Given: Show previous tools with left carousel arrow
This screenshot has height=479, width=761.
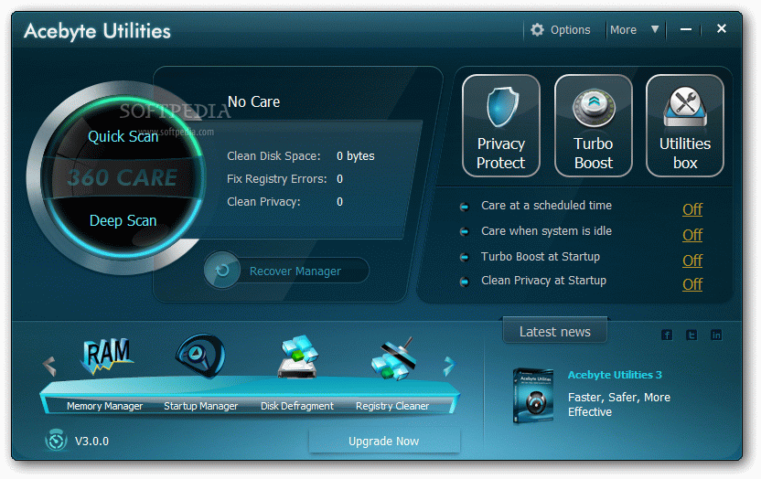Looking at the screenshot, I should (49, 366).
